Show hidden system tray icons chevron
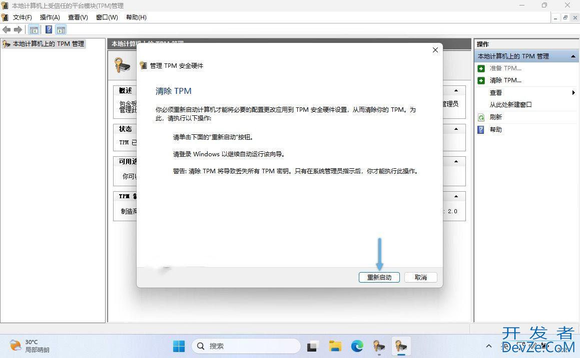The image size is (580, 358). click(x=488, y=346)
